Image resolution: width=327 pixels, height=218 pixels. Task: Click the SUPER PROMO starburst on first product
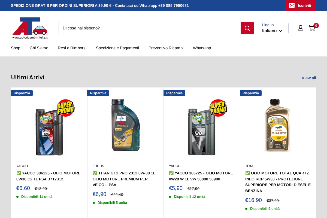tap(65, 108)
